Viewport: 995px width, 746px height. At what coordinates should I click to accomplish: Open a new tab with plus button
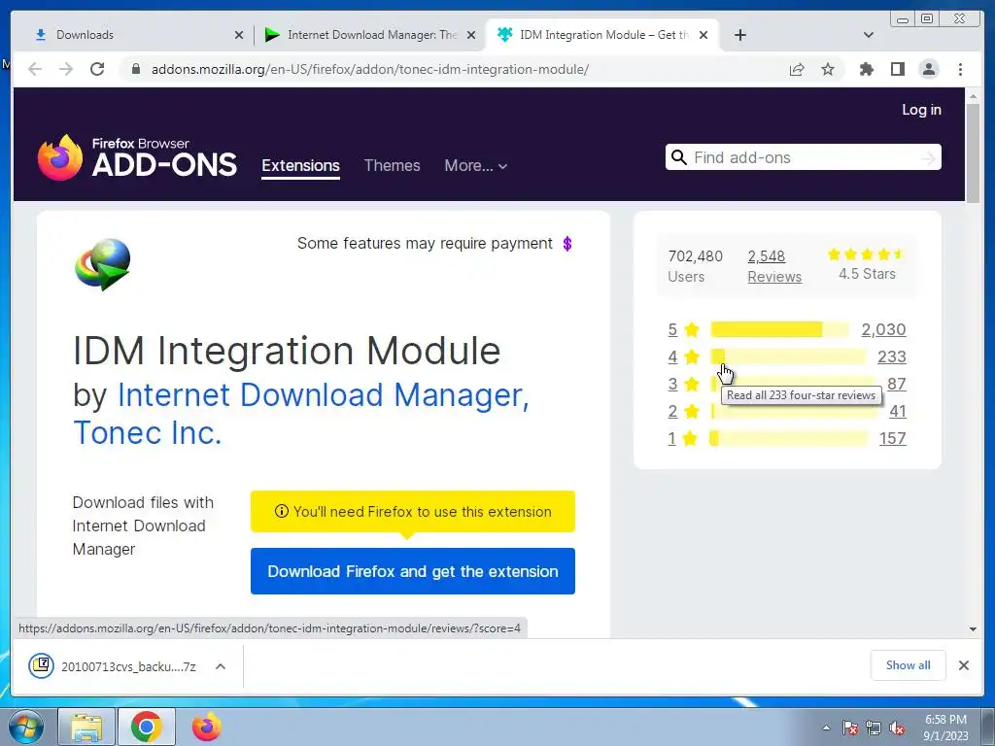click(x=739, y=35)
